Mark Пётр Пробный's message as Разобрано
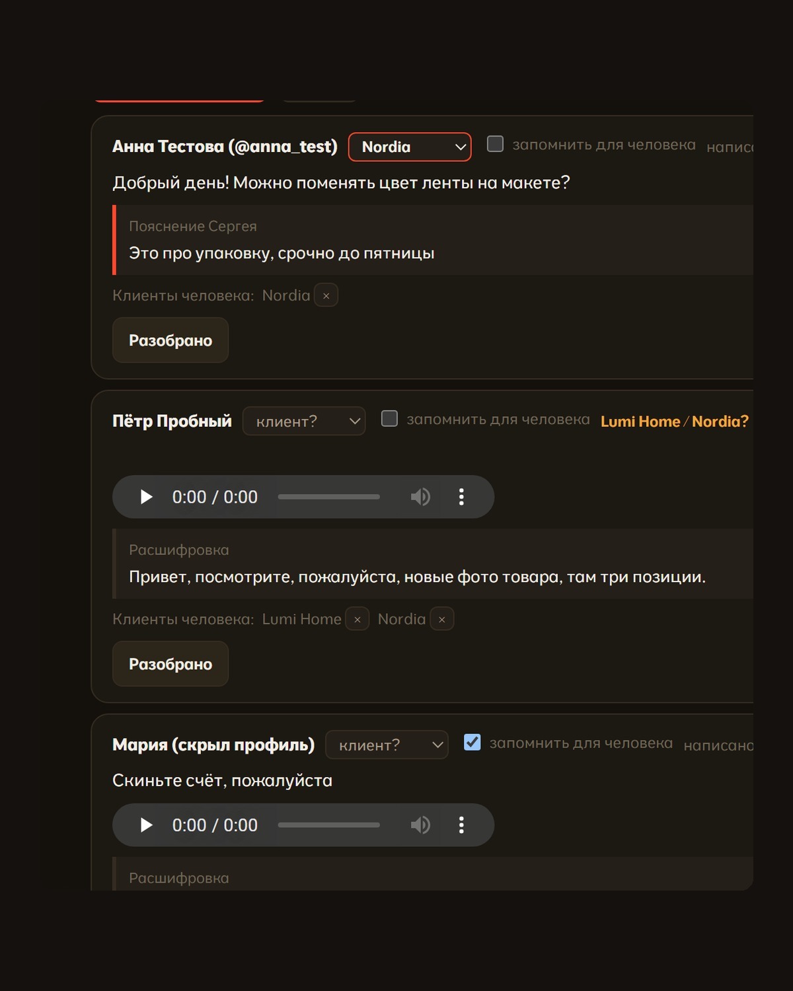 point(170,664)
